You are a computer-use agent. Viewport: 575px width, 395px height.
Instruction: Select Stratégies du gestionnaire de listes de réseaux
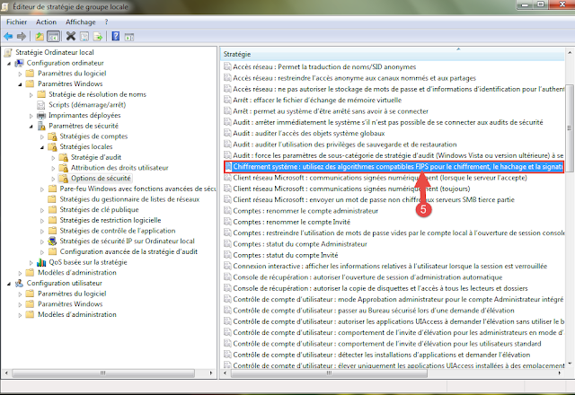click(129, 199)
